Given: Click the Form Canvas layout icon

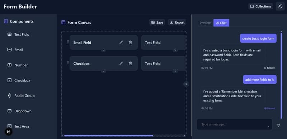Looking at the screenshot, I should pyautogui.click(x=63, y=23).
